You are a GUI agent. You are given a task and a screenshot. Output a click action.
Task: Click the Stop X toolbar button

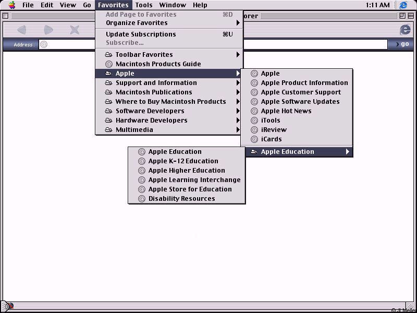[x=75, y=30]
